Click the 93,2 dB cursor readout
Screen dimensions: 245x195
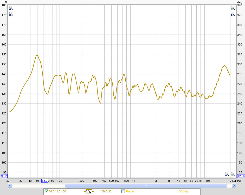(x=4, y=176)
